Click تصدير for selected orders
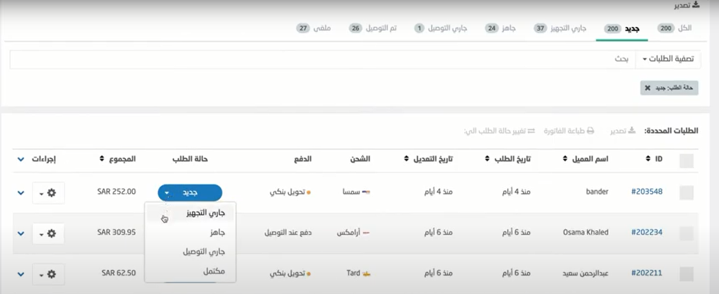Viewport: 719px width, 294px height. click(x=623, y=130)
